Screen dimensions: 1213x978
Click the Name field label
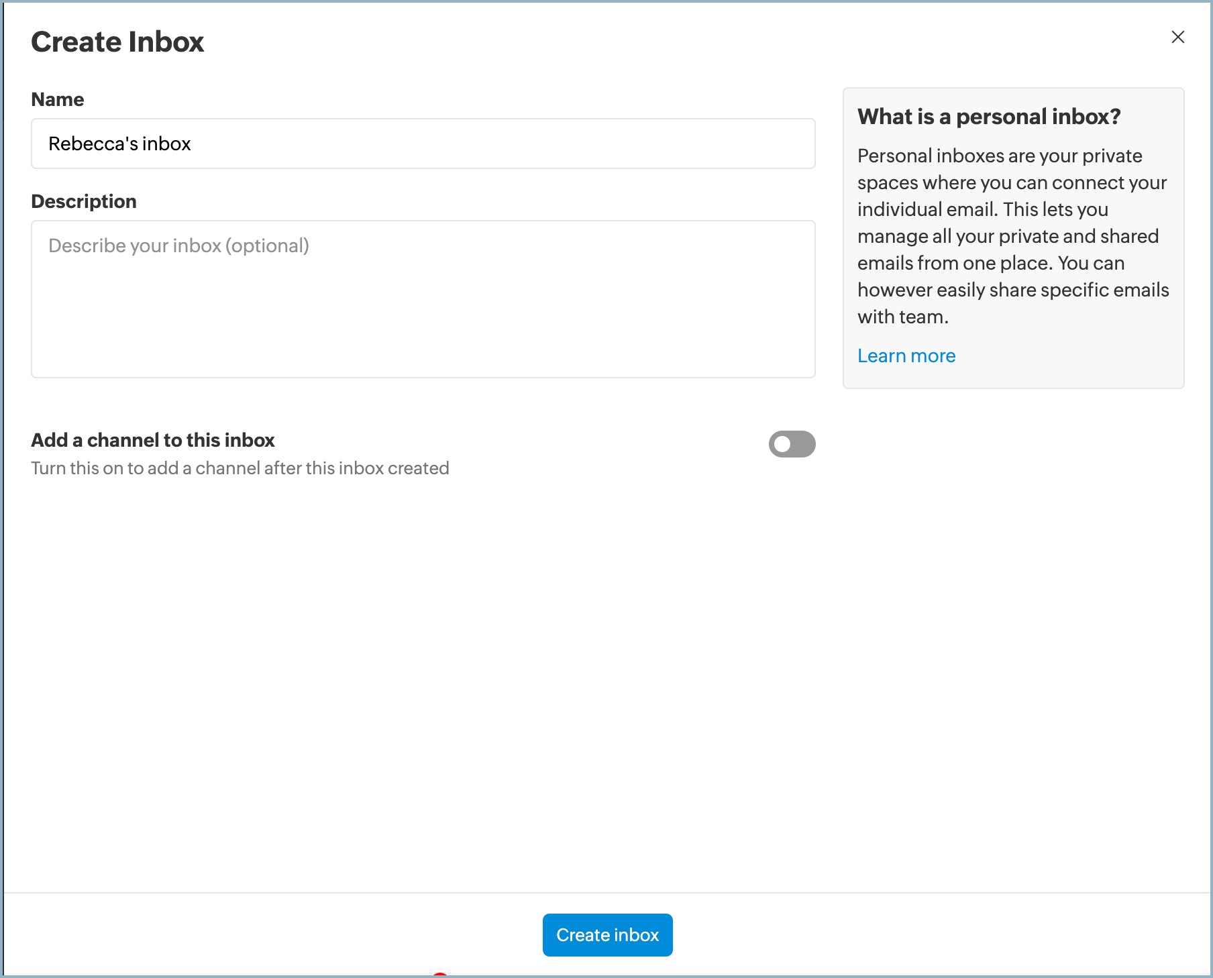(x=58, y=99)
